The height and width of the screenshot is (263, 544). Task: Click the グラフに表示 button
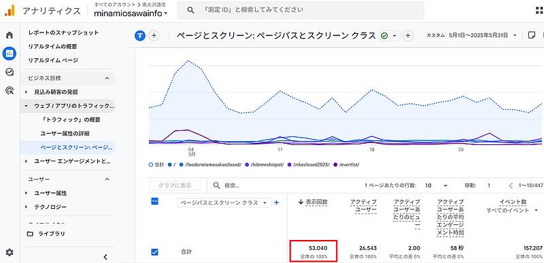pos(175,186)
